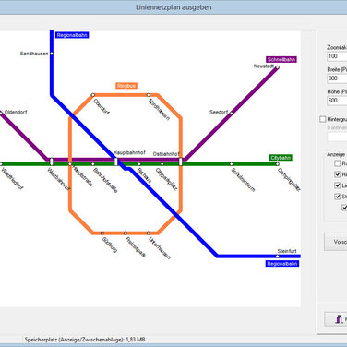Image resolution: width=347 pixels, height=347 pixels.
Task: Enable the Hintergrund checkbox
Action: point(323,119)
